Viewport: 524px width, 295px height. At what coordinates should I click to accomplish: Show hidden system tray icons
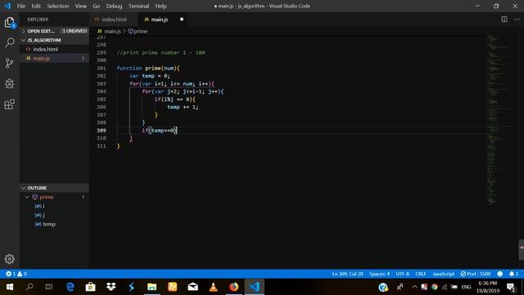[x=415, y=287]
